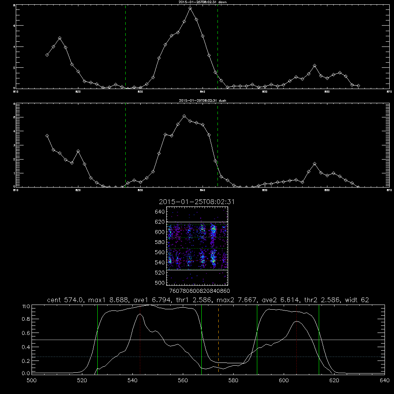Click the green vertical line near 589
The image size is (394, 394).
tap(257, 340)
